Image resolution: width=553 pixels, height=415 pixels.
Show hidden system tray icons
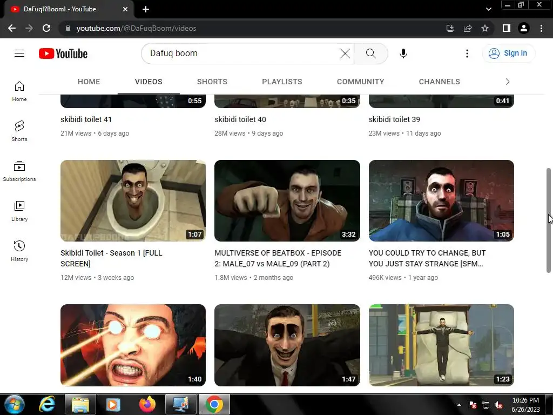click(x=459, y=405)
